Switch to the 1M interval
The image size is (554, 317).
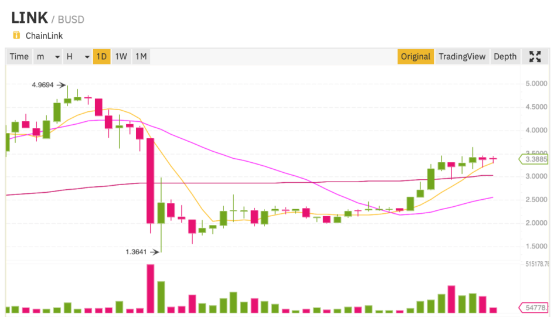[x=141, y=56]
